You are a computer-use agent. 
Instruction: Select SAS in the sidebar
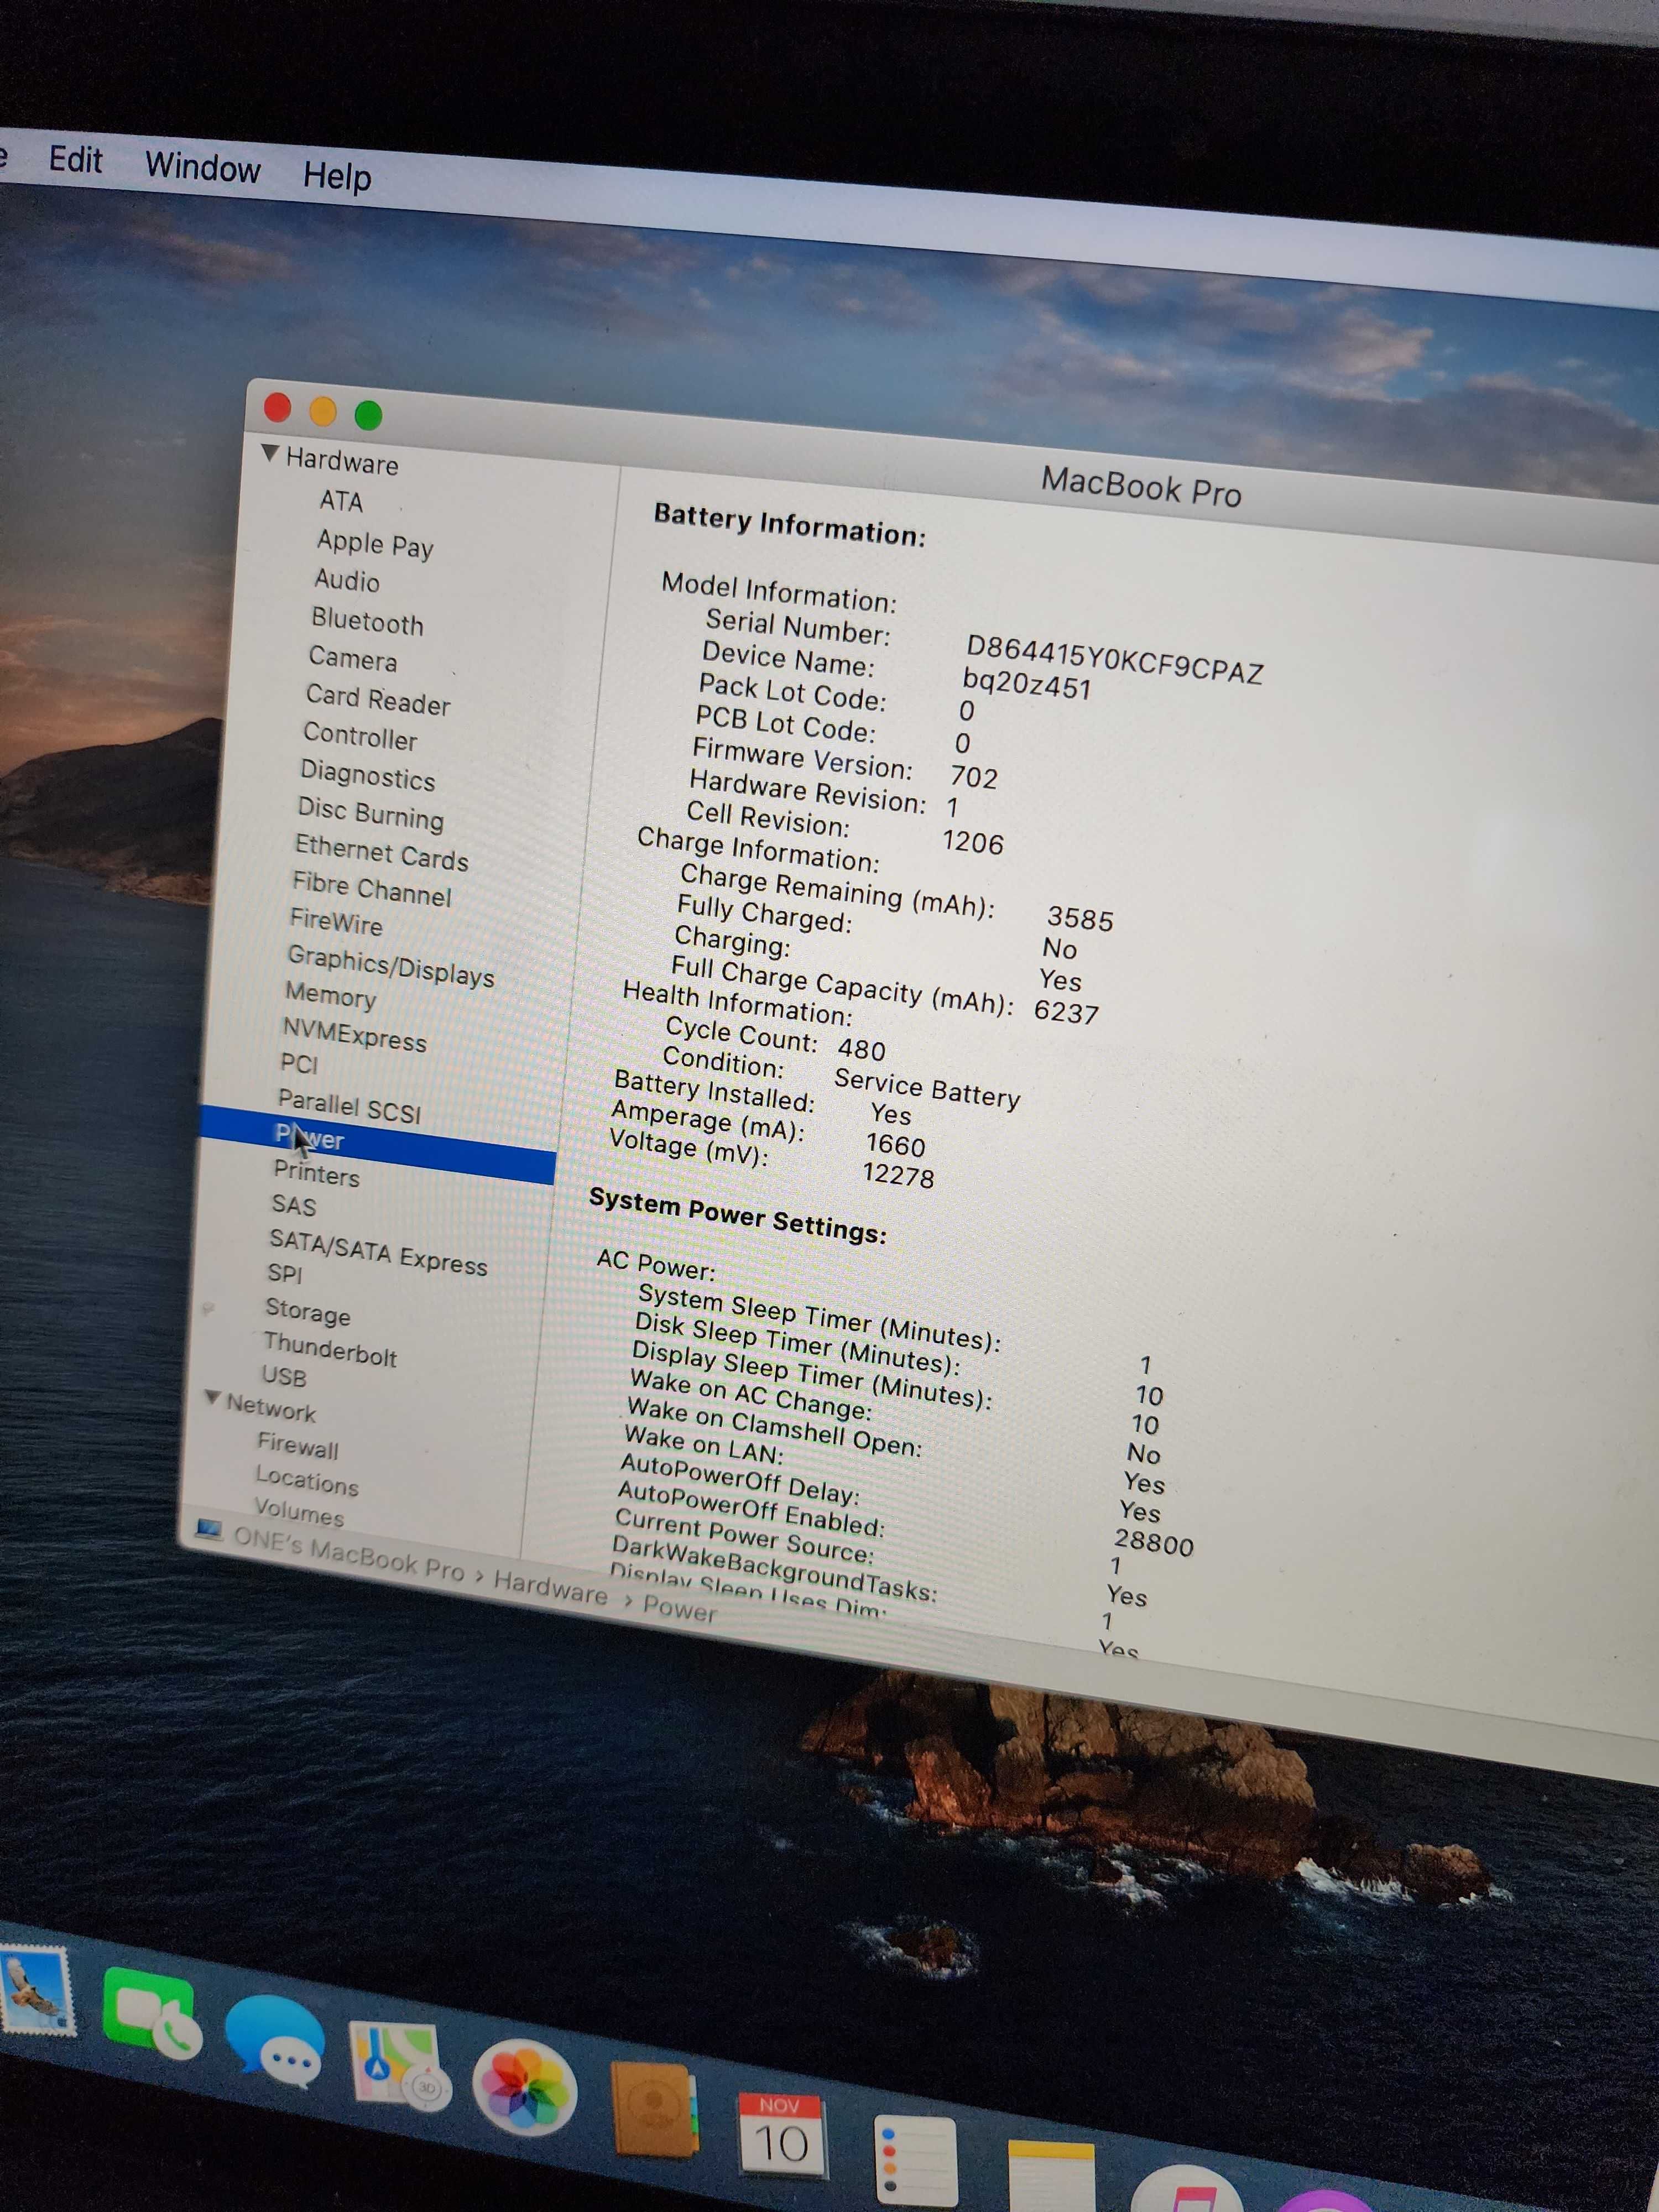[293, 1205]
